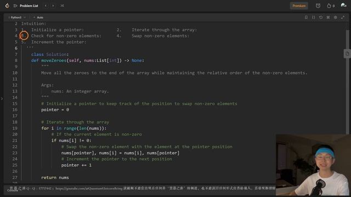Image resolution: width=351 pixels, height=197 pixels.
Task: Click the 'None' return type annotation
Action: pyautogui.click(x=137, y=61)
